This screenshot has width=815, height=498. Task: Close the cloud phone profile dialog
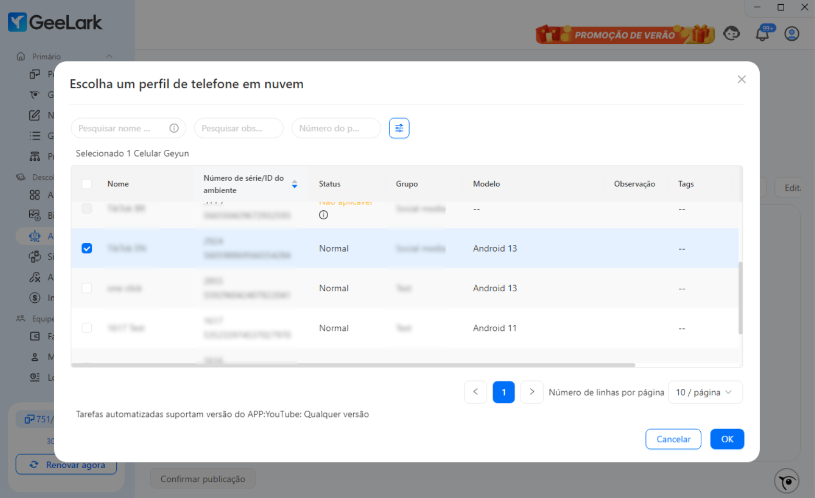[x=741, y=79]
